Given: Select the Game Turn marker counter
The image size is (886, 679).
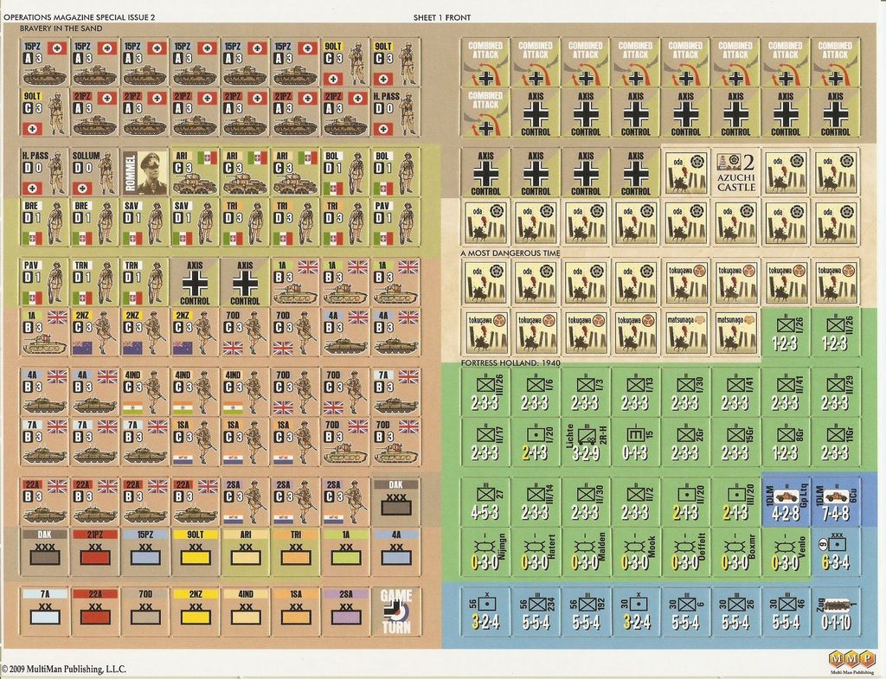Looking at the screenshot, I should pyautogui.click(x=395, y=612).
